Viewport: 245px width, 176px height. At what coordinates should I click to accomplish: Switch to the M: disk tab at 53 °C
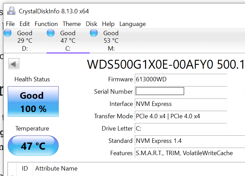(x=111, y=41)
